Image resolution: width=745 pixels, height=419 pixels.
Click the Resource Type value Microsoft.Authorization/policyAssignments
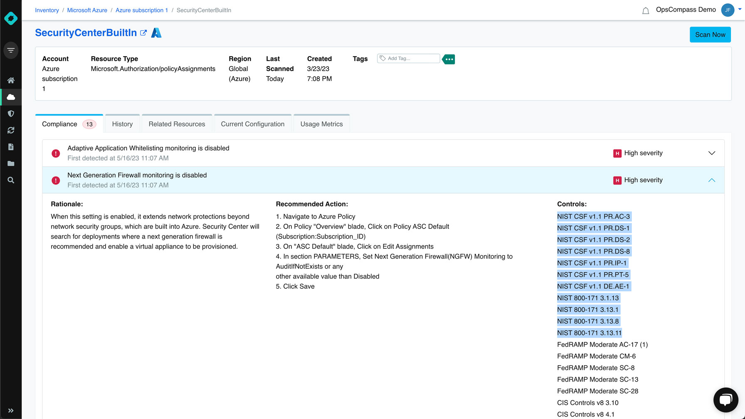(x=153, y=69)
